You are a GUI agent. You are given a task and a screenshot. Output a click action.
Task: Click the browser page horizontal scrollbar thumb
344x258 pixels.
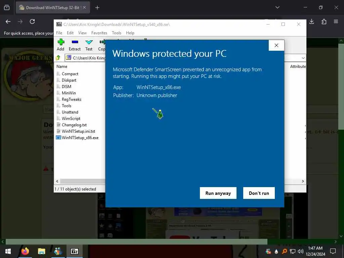(136, 242)
